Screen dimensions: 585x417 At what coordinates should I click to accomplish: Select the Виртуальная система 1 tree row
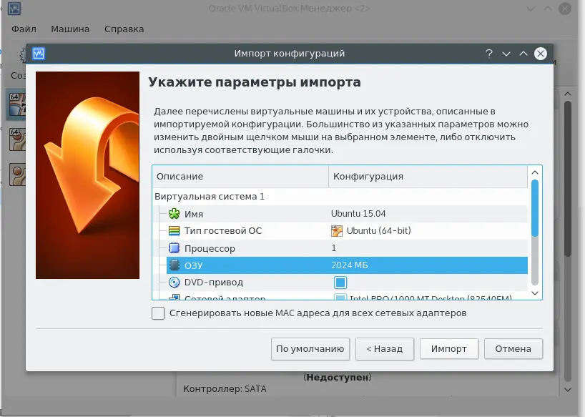pyautogui.click(x=210, y=196)
